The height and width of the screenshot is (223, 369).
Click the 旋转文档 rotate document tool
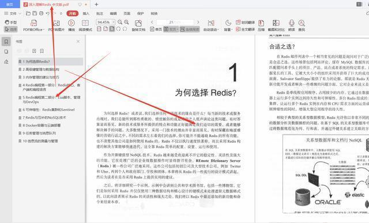coord(138,25)
